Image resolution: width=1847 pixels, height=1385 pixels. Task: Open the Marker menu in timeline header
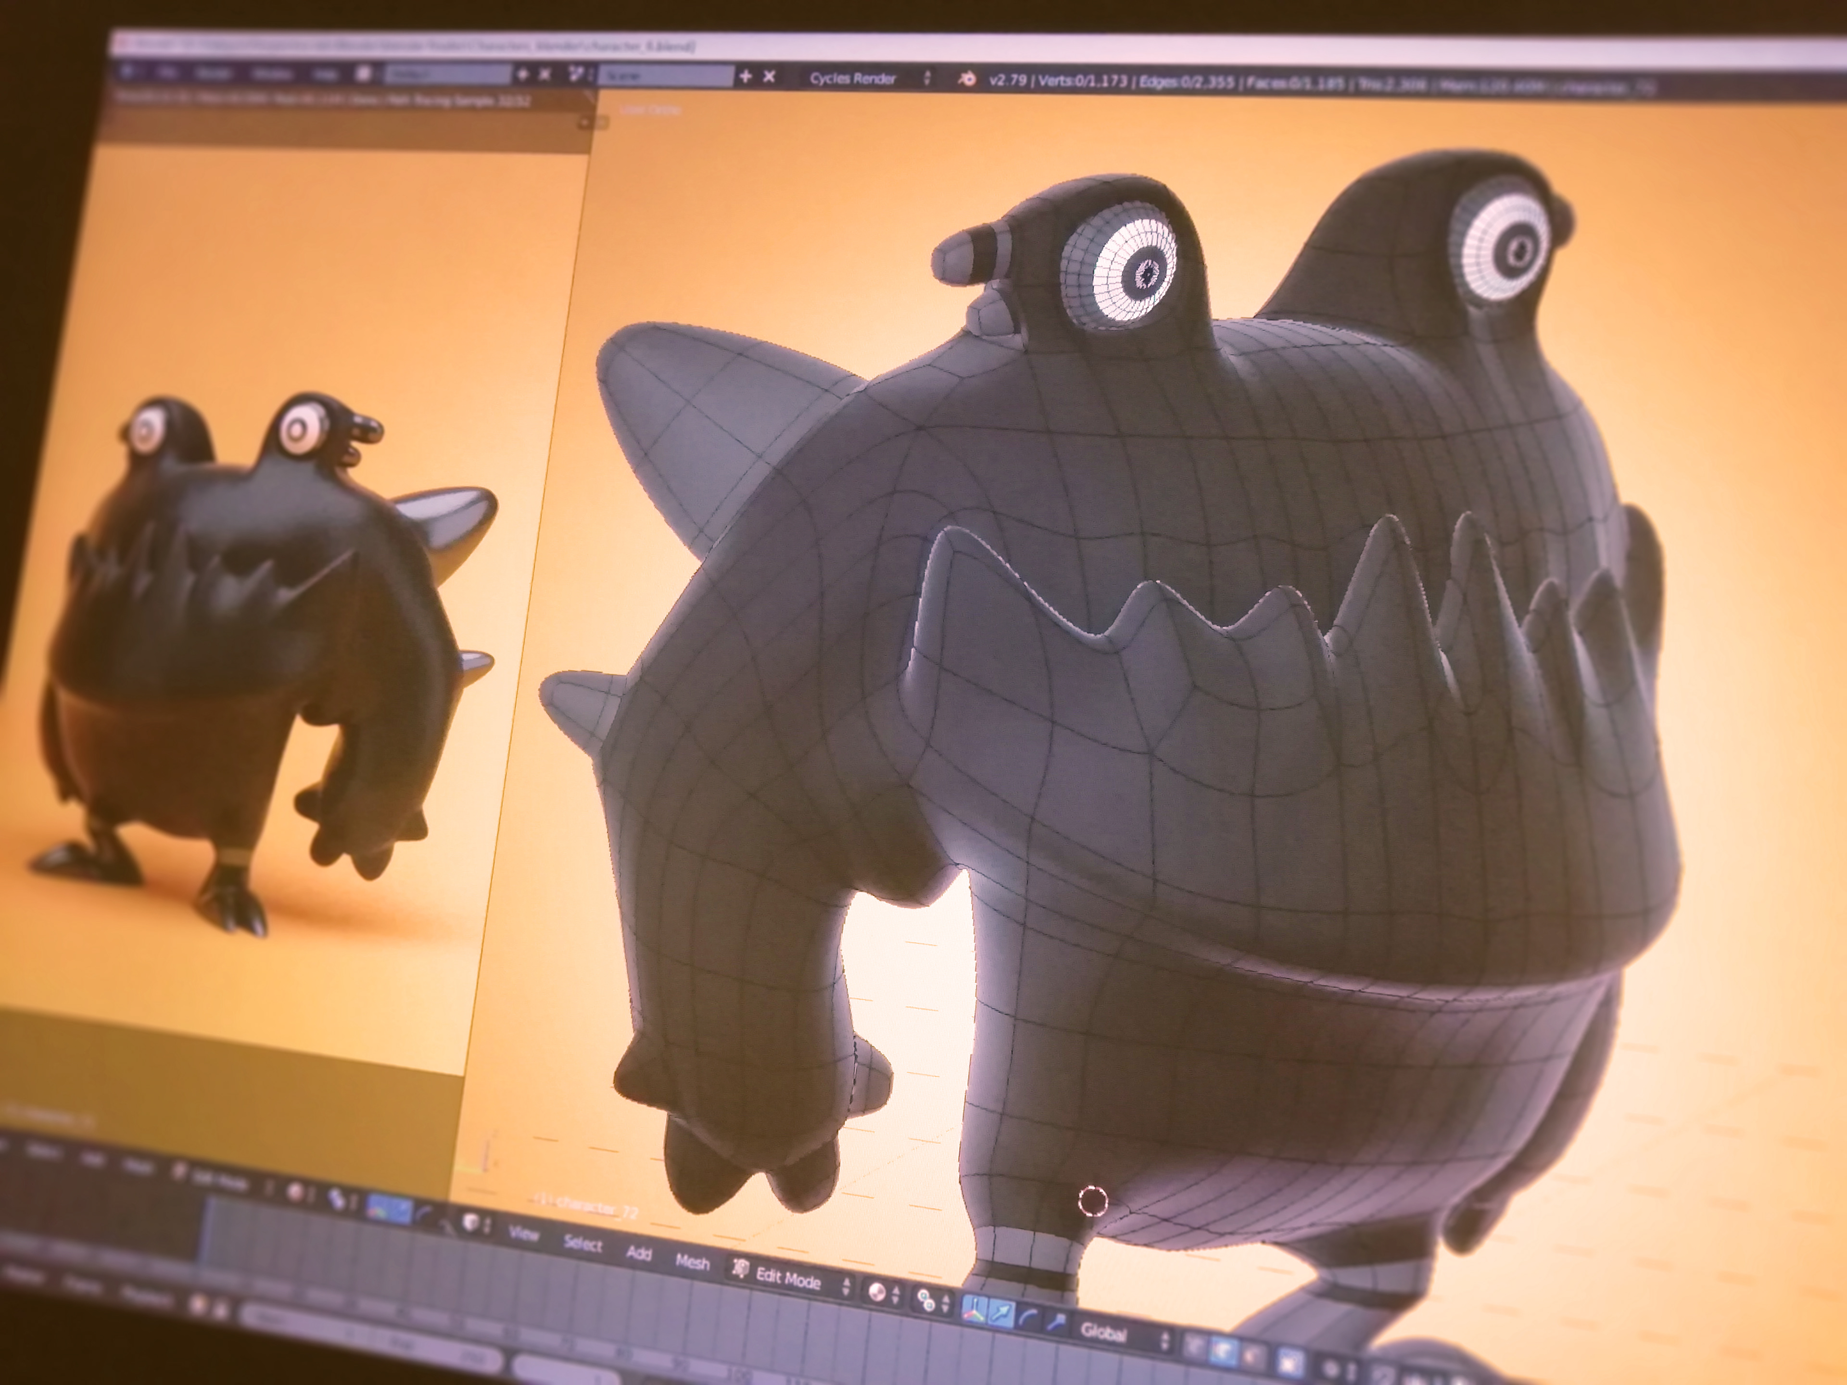24,1274
